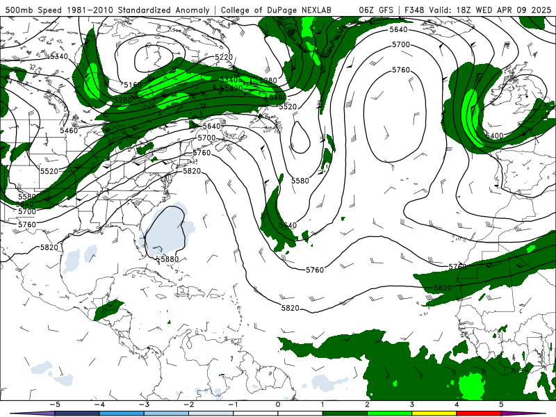Click the -1 colorbar tick label
The height and width of the screenshot is (417, 556).
point(233,404)
